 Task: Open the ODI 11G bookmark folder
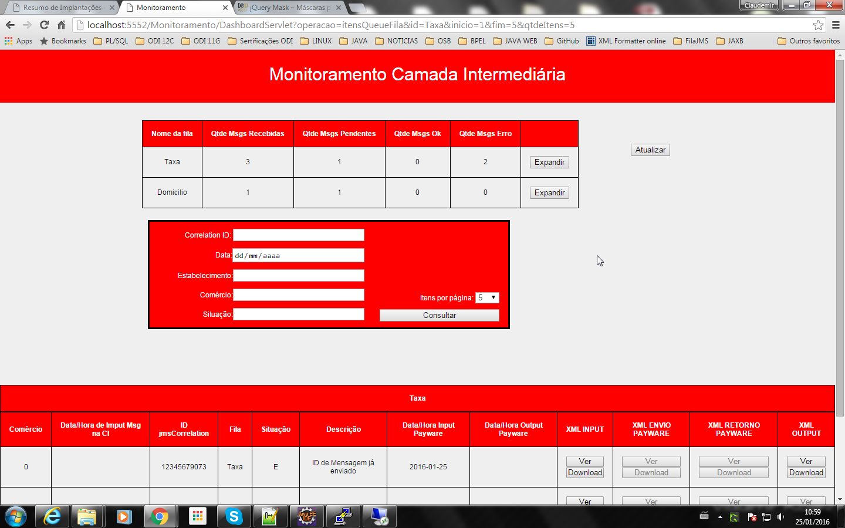click(x=201, y=41)
